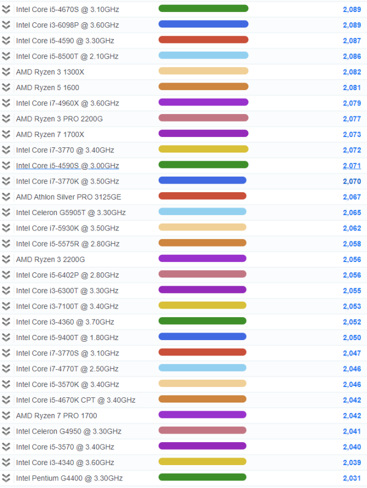Image resolution: width=367 pixels, height=488 pixels.
Task: Expand the Intel Core i7-4960X row chevron
Action: tap(6, 103)
